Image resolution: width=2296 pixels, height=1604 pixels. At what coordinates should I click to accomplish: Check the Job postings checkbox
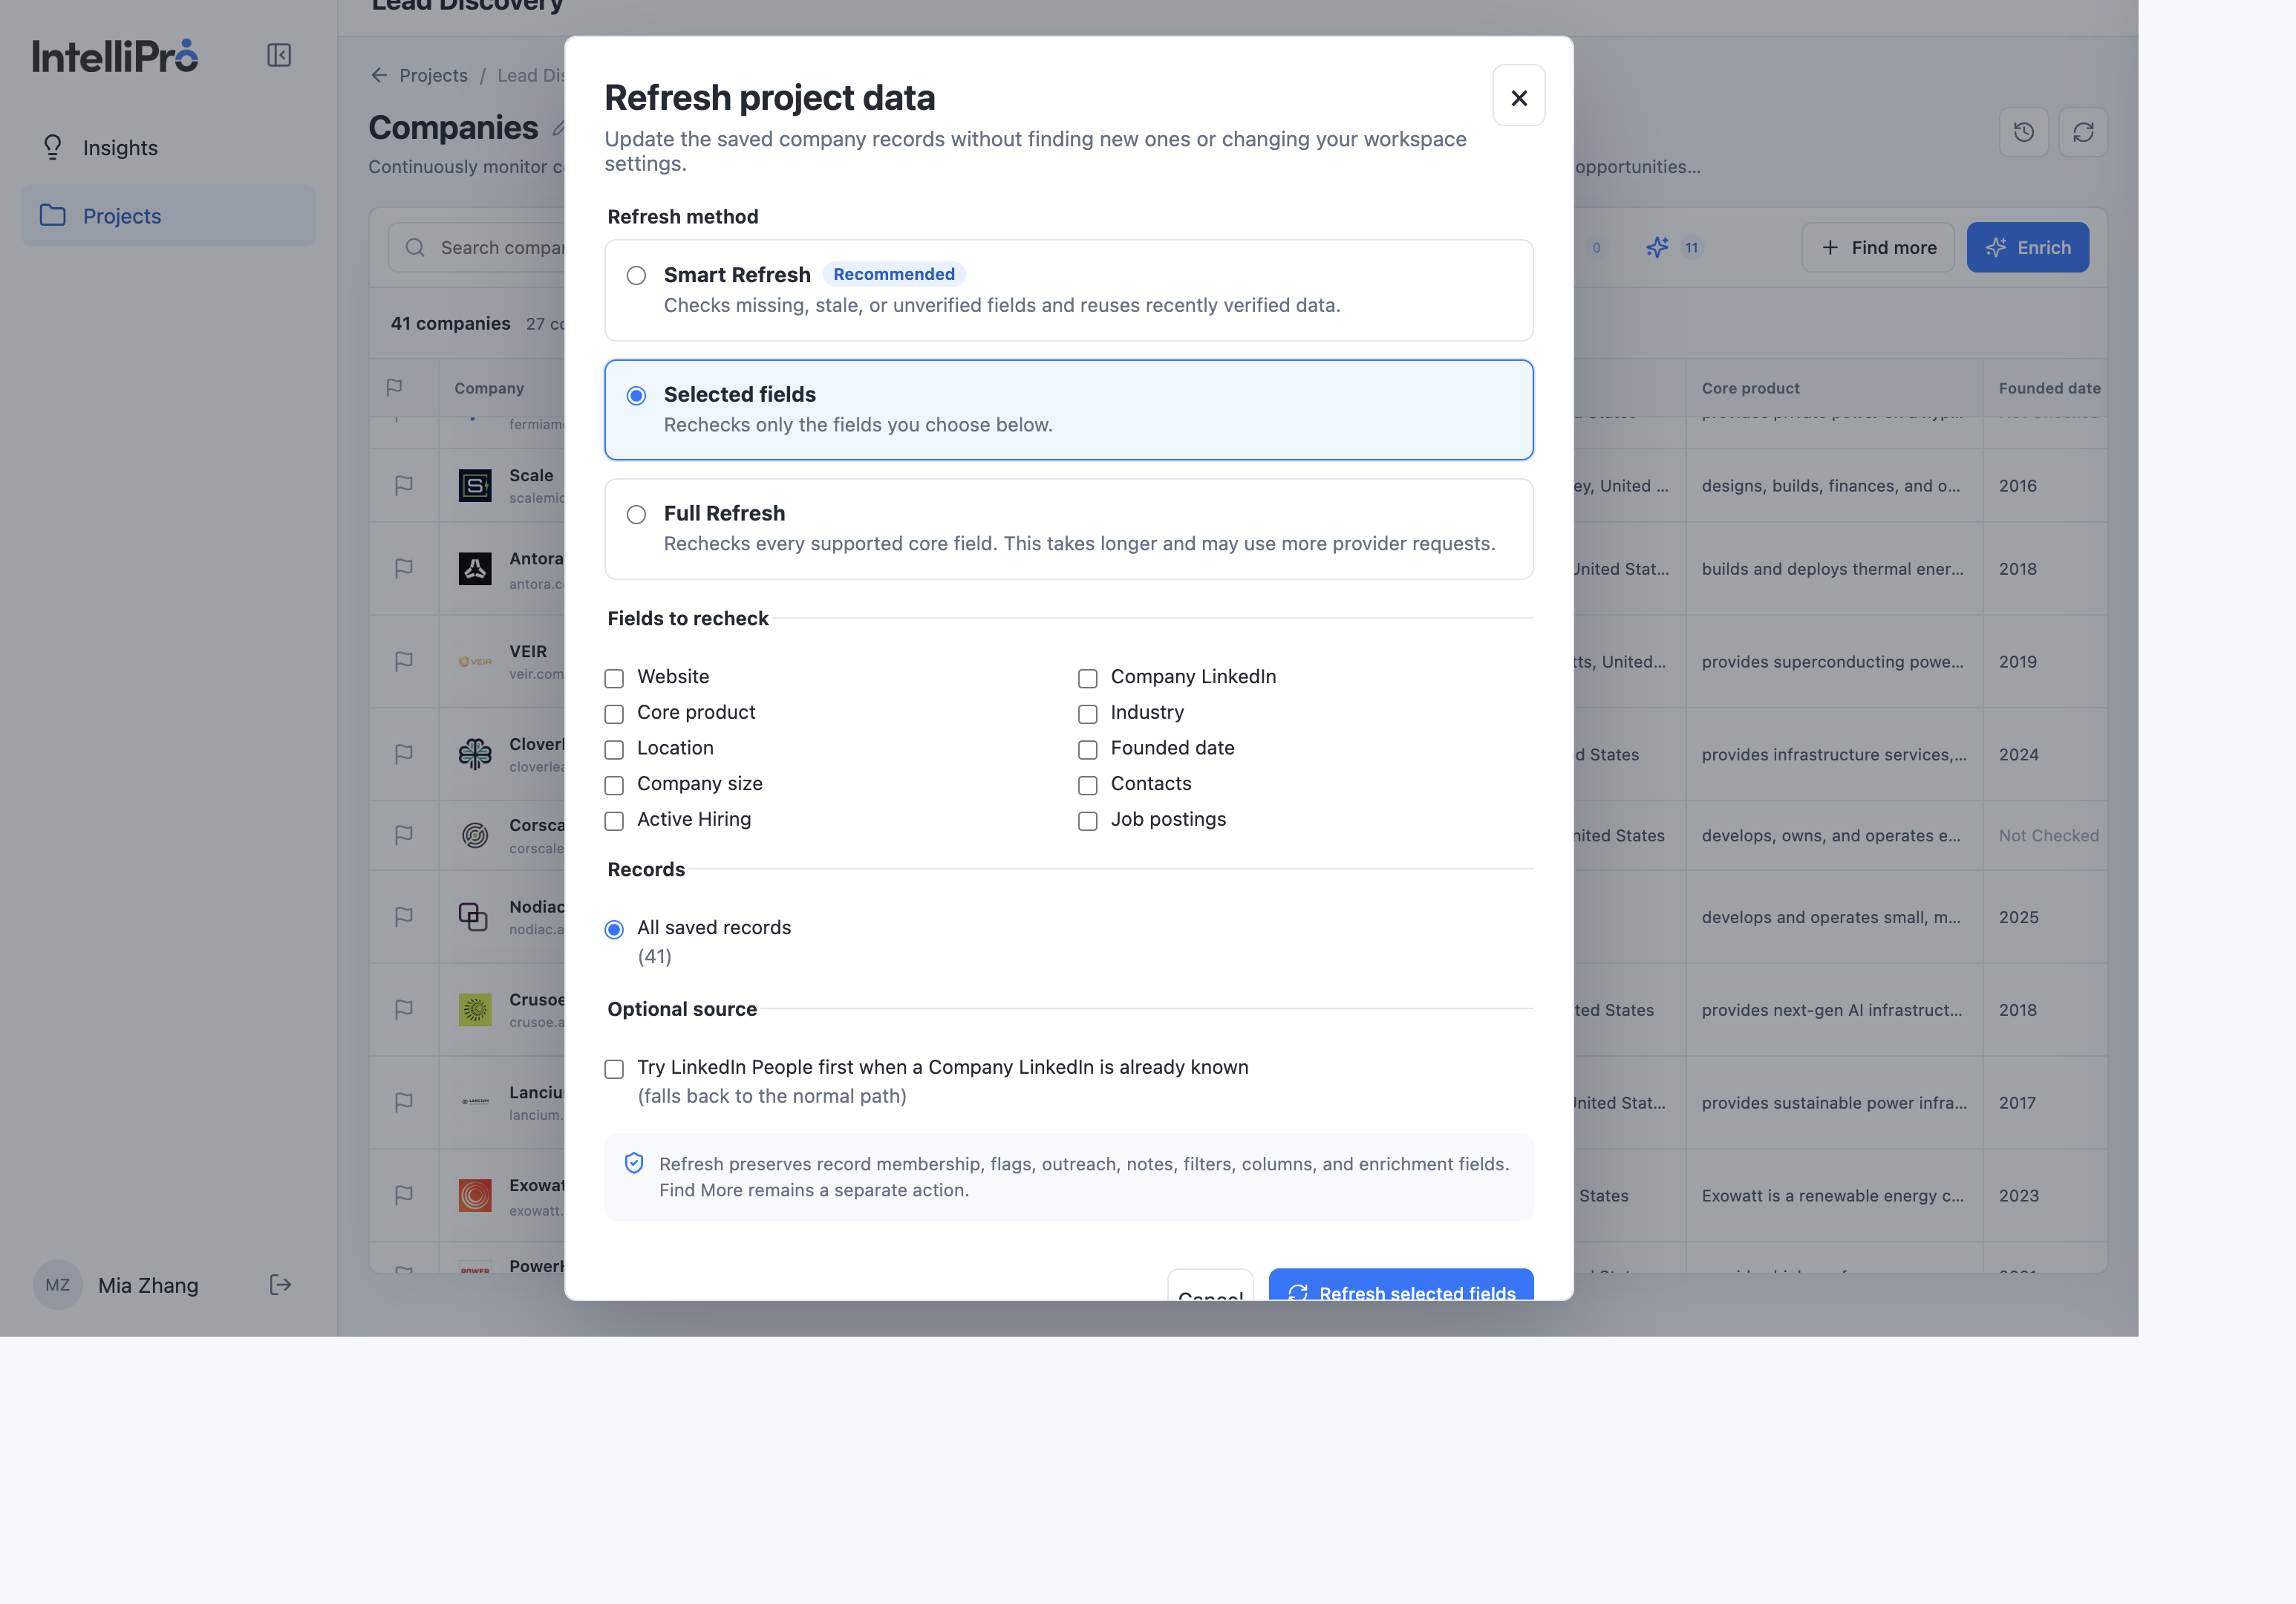(x=1087, y=820)
